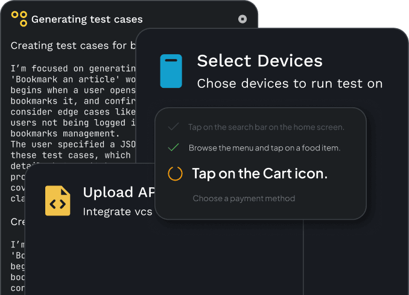The width and height of the screenshot is (409, 295).
Task: Click the 'Creating test cases for' log line
Action: tap(72, 45)
